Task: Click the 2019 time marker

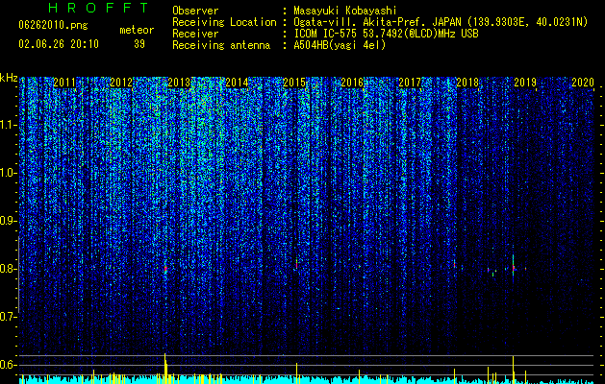Action: 525,83
